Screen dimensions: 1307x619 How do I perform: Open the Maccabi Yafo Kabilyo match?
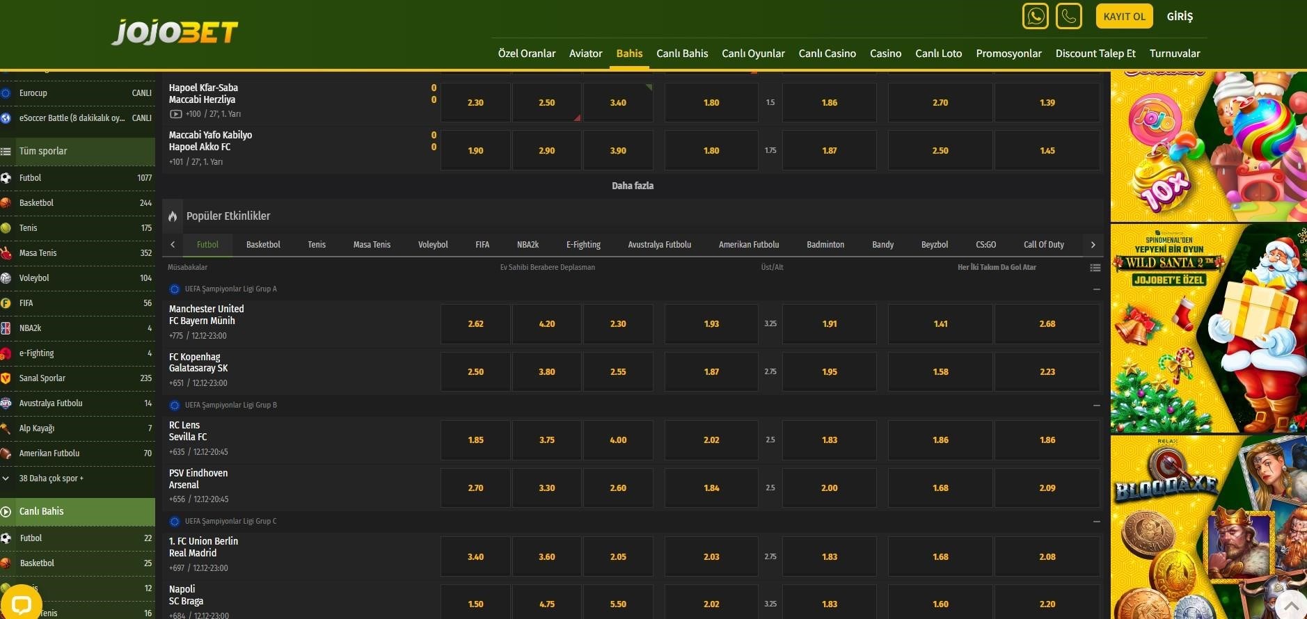click(210, 141)
